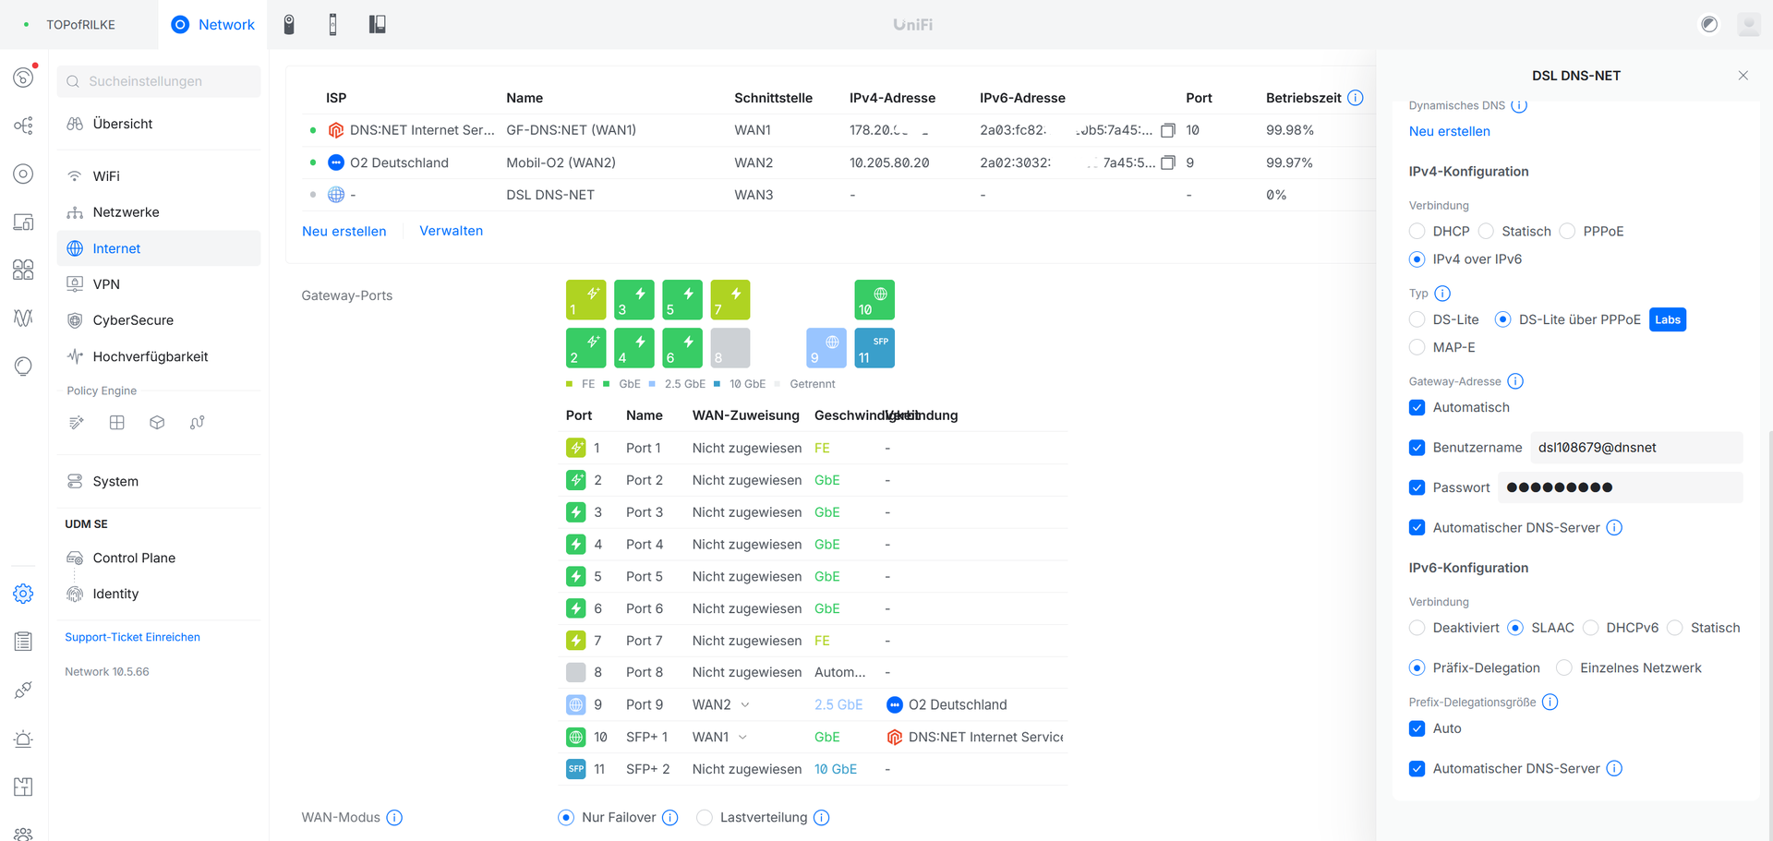Viewport: 1773px width, 841px height.
Task: Select DHCPv6 for IPv6 connection
Action: [x=1591, y=628]
